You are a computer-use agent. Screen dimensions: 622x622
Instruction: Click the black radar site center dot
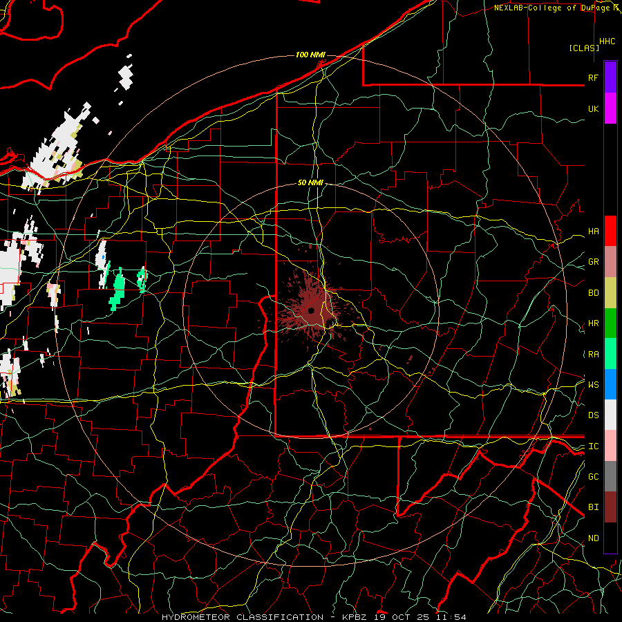[x=311, y=310]
